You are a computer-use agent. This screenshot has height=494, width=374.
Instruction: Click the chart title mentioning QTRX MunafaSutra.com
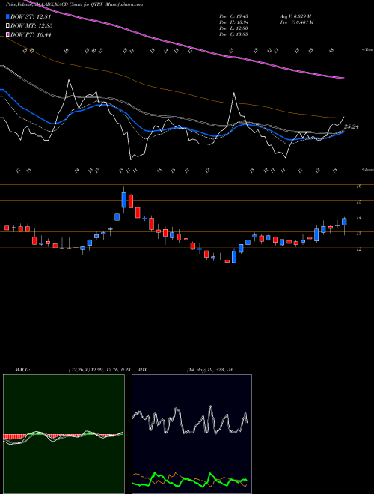click(x=74, y=4)
